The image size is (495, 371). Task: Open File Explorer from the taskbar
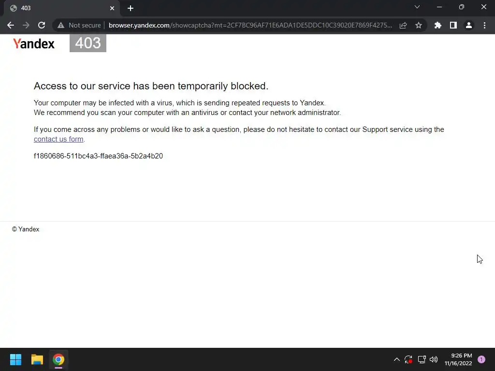click(37, 359)
